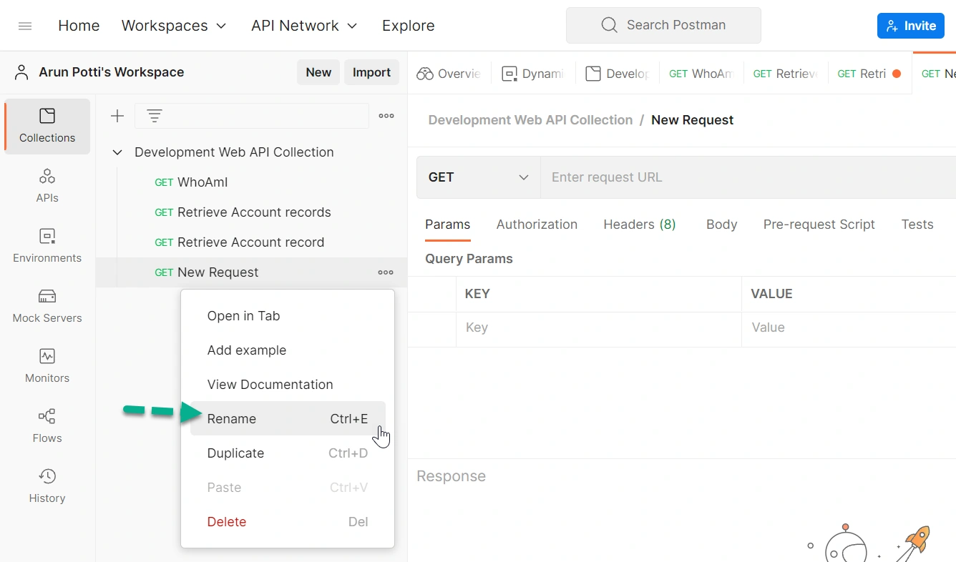Switch to the GET Retrieve tab without unsaved dot
The width and height of the screenshot is (956, 562).
785,74
